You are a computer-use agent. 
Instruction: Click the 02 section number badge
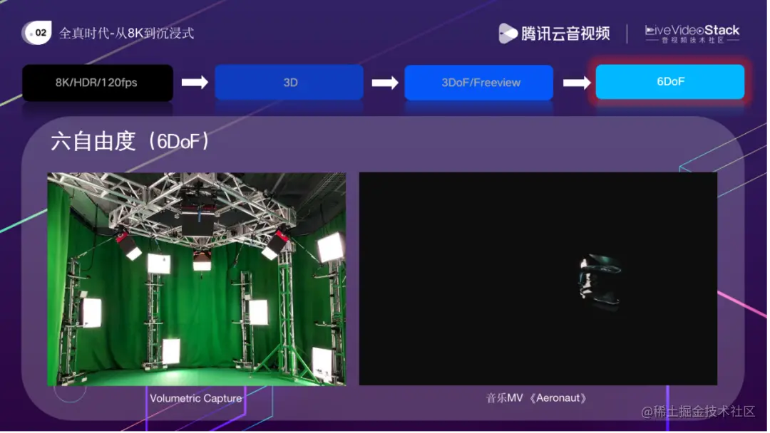(x=37, y=33)
